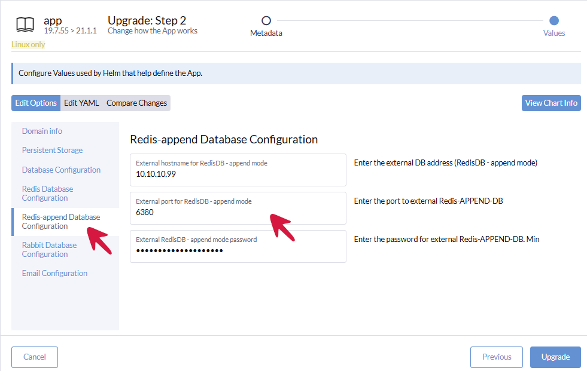Click the Upgrade button
The width and height of the screenshot is (587, 371).
[555, 357]
